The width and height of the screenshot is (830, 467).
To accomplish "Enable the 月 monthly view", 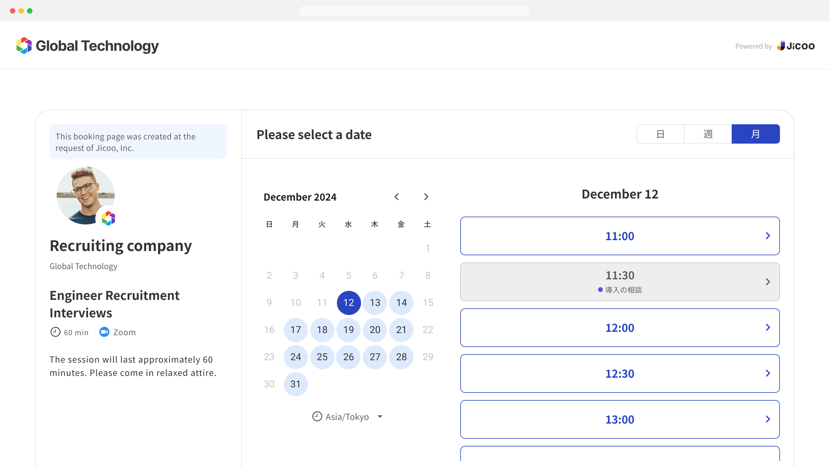I will pyautogui.click(x=756, y=134).
